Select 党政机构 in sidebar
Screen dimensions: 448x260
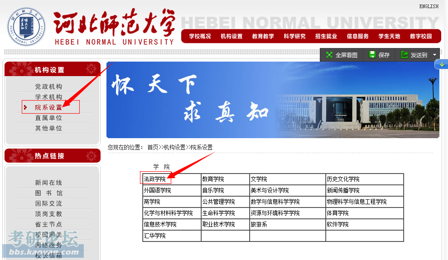pos(48,87)
